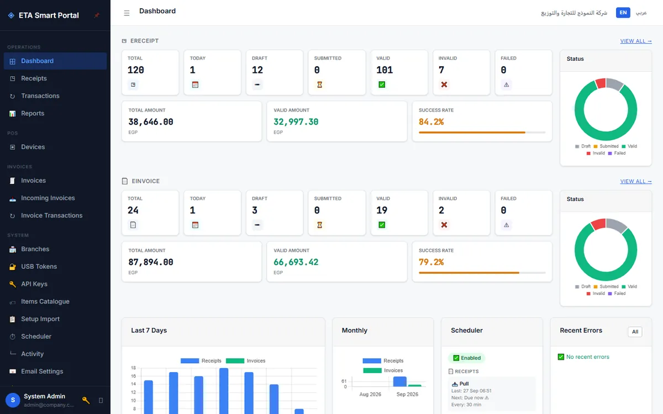This screenshot has height=414, width=663.
Task: Toggle Submitted in the EInvoice Status legend
Action: [x=606, y=286]
